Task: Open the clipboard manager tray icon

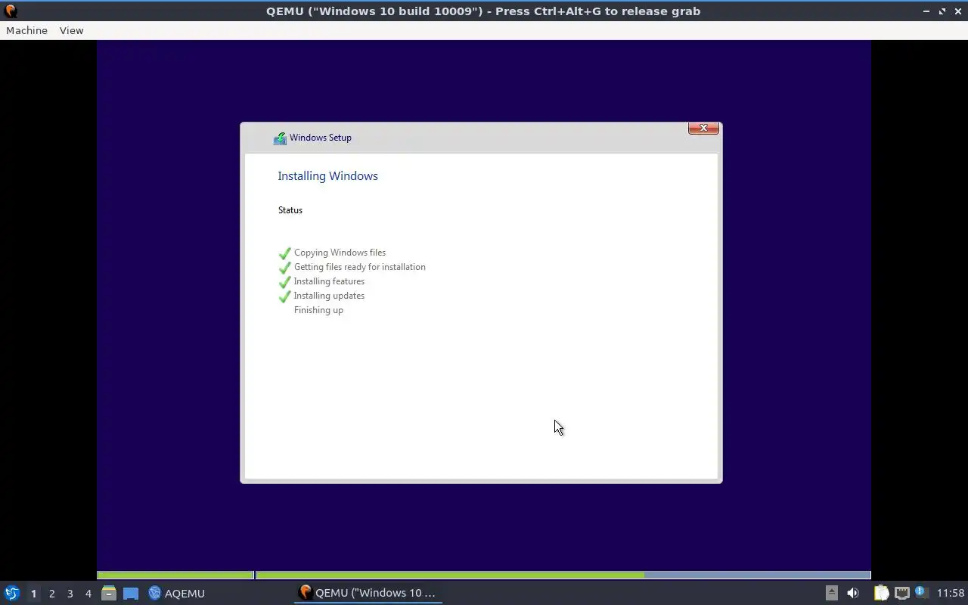Action: pyautogui.click(x=881, y=593)
